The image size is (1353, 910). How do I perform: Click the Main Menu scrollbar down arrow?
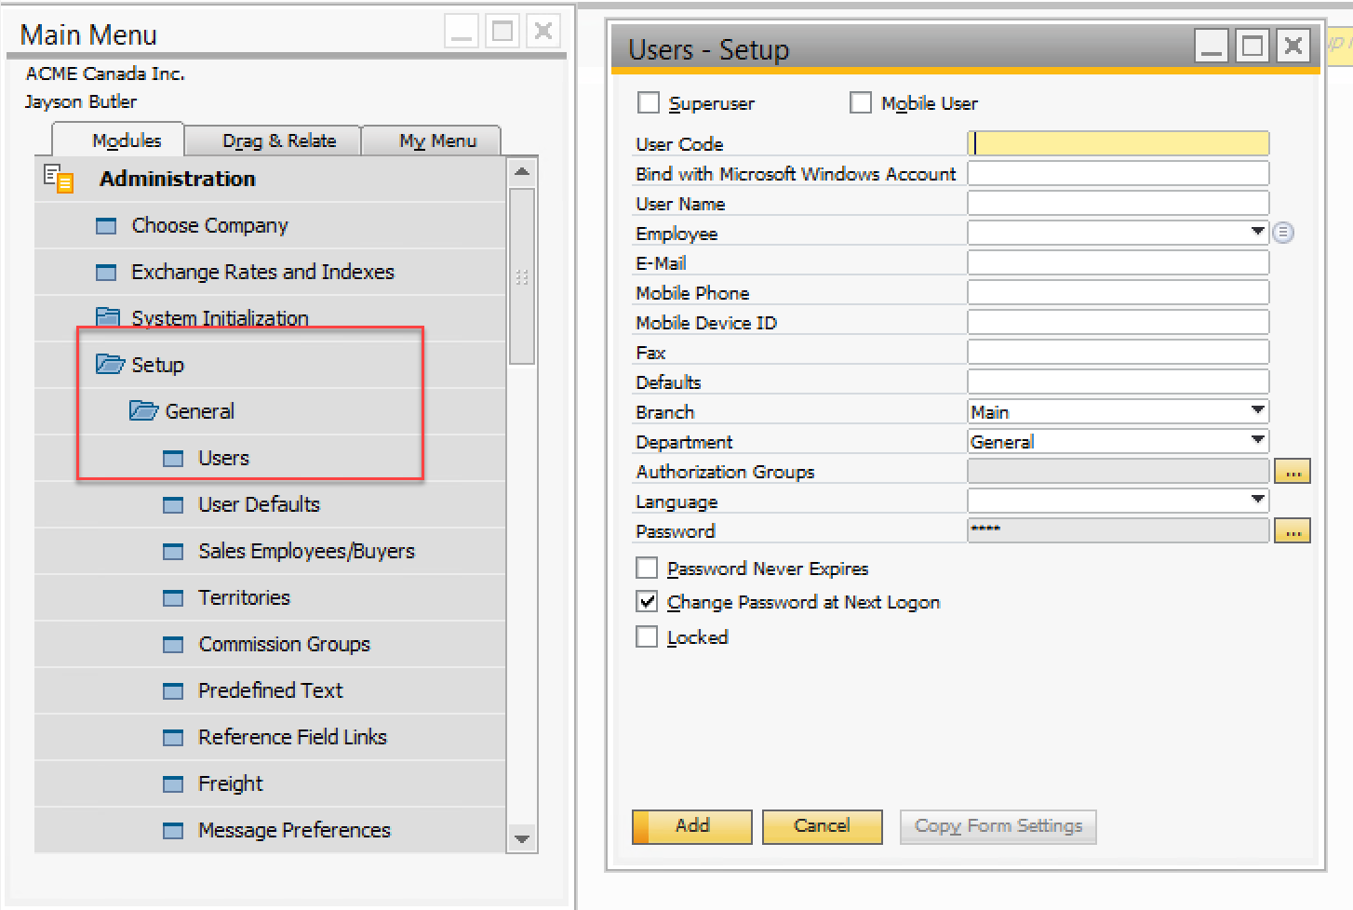pos(522,839)
